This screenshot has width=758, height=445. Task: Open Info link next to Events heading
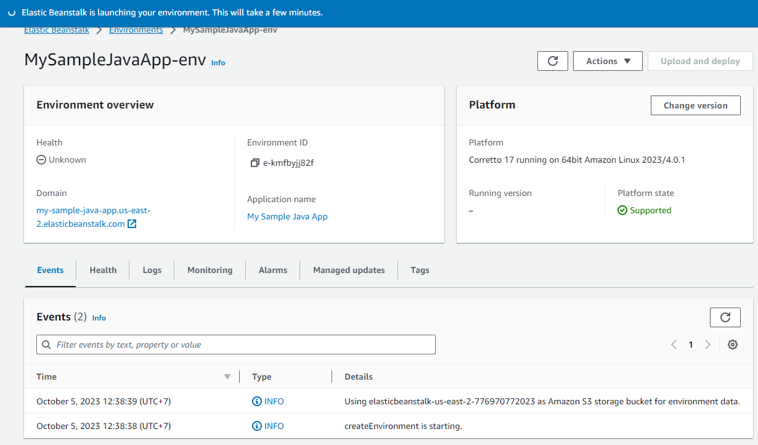coord(99,318)
